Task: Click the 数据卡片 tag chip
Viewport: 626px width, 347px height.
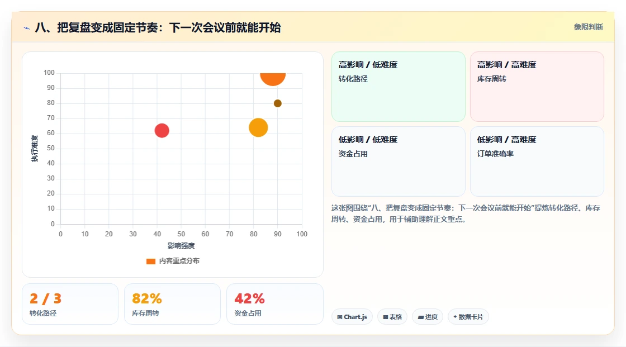Action: click(x=468, y=317)
